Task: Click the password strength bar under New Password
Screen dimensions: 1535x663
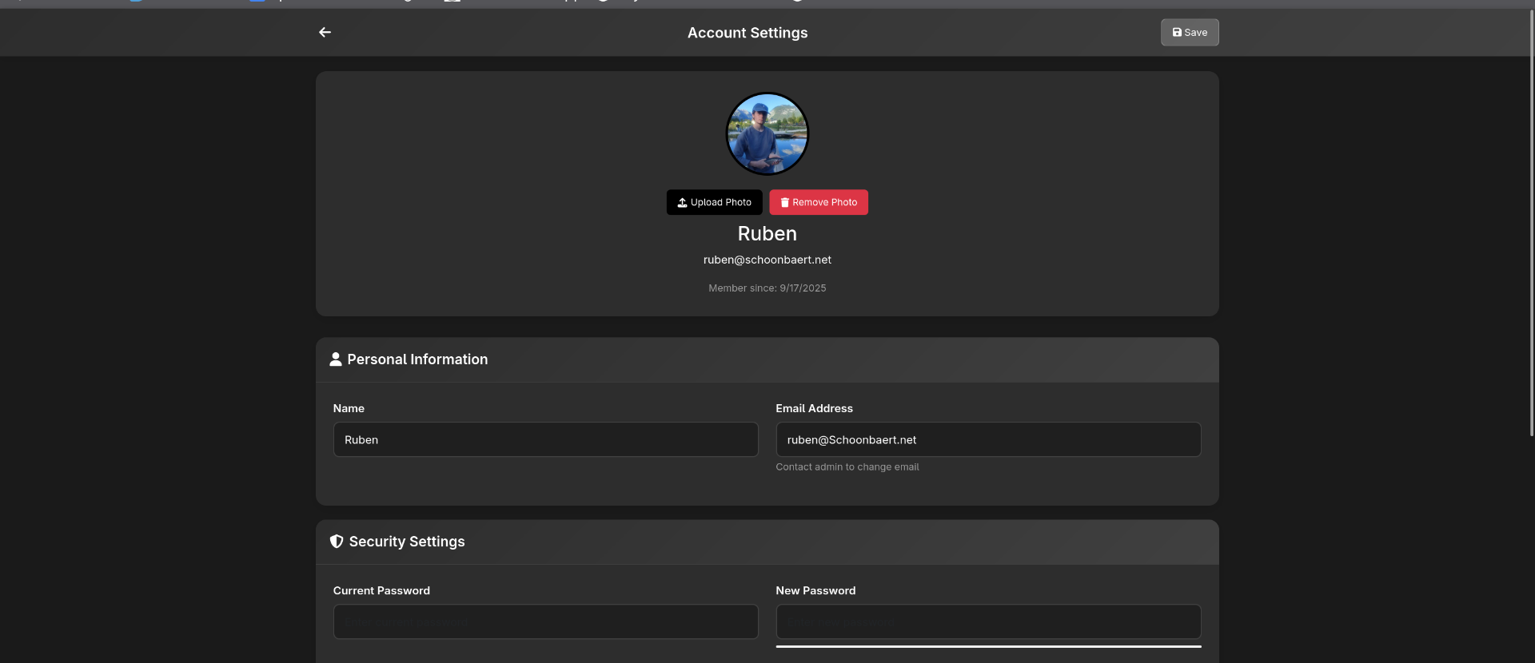Action: point(987,646)
